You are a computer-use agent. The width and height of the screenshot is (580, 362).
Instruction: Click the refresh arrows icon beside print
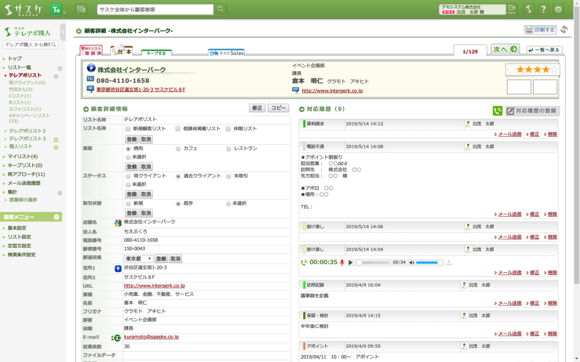coord(564,30)
